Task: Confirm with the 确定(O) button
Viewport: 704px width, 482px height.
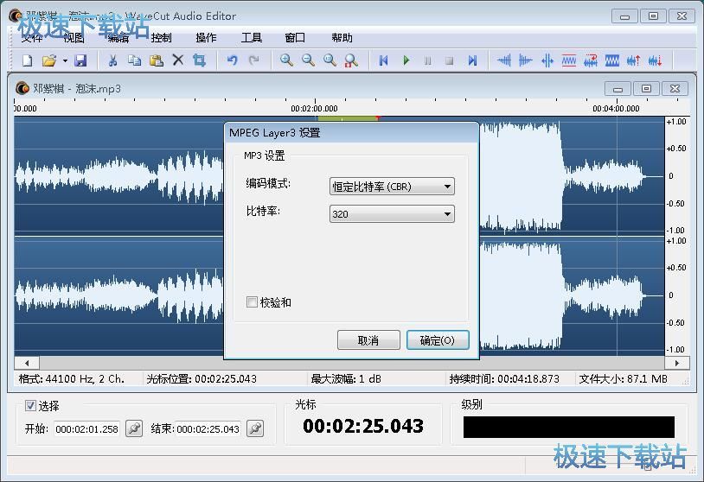Action: [438, 340]
